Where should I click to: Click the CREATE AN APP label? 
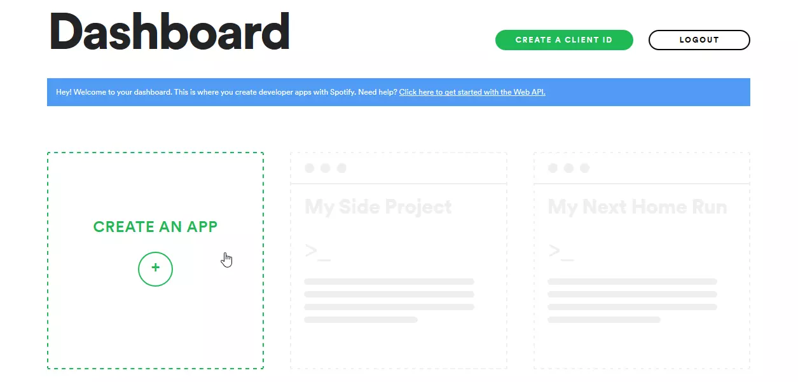pyautogui.click(x=155, y=227)
